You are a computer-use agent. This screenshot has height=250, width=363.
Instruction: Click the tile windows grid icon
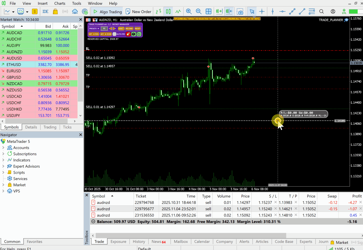(x=208, y=11)
